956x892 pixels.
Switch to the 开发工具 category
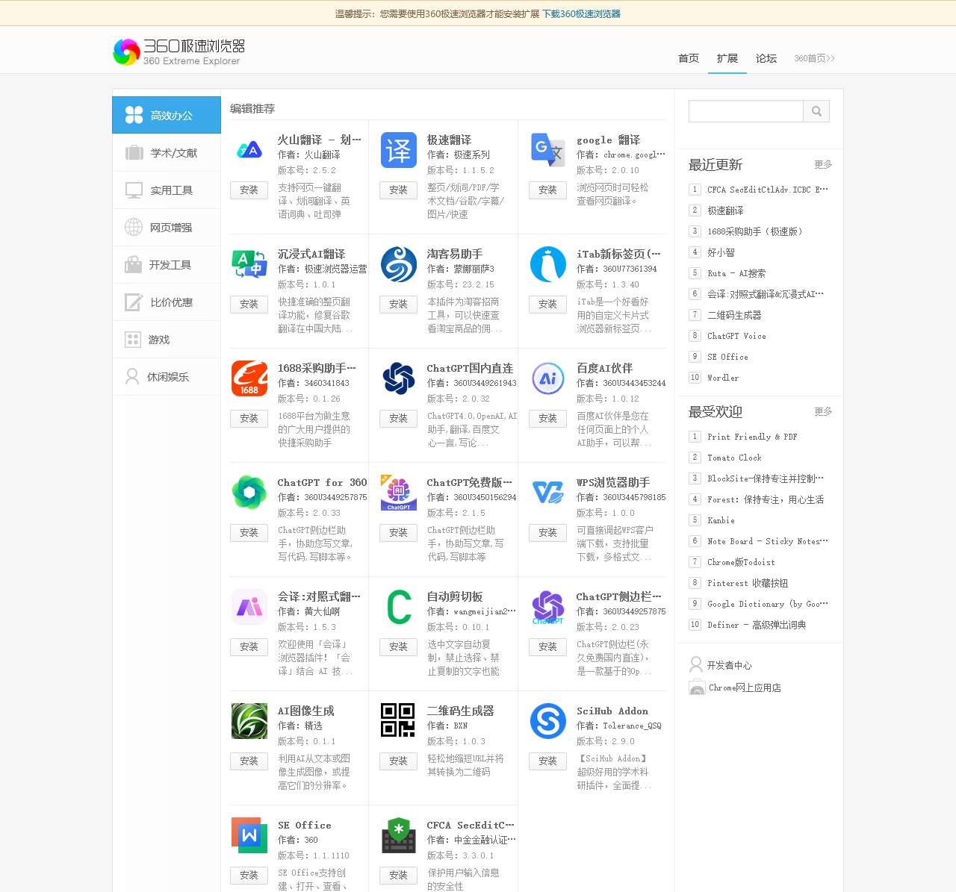(x=167, y=265)
